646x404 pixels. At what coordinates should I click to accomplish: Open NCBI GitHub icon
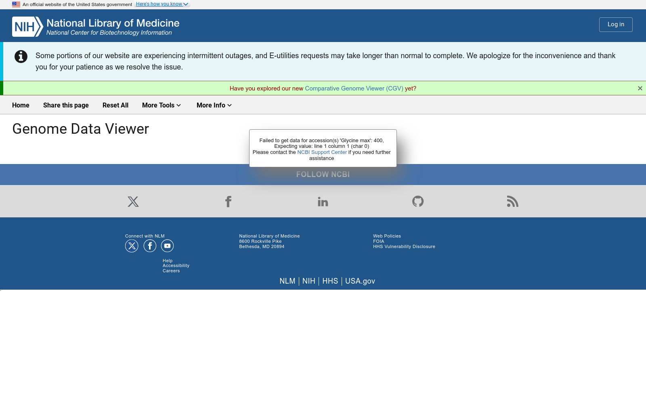pos(418,201)
